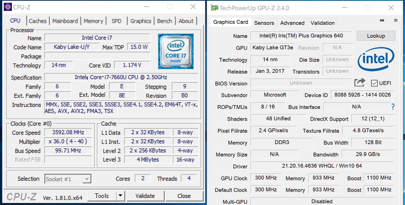Click the Core VID value 1.174 V
This screenshot has height=205, width=405.
[132, 65]
